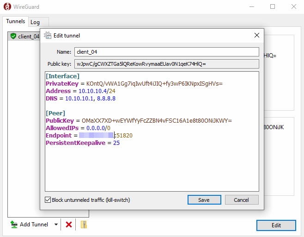
Task: Click the PersistentKeepalive value 25
Action: click(116, 143)
